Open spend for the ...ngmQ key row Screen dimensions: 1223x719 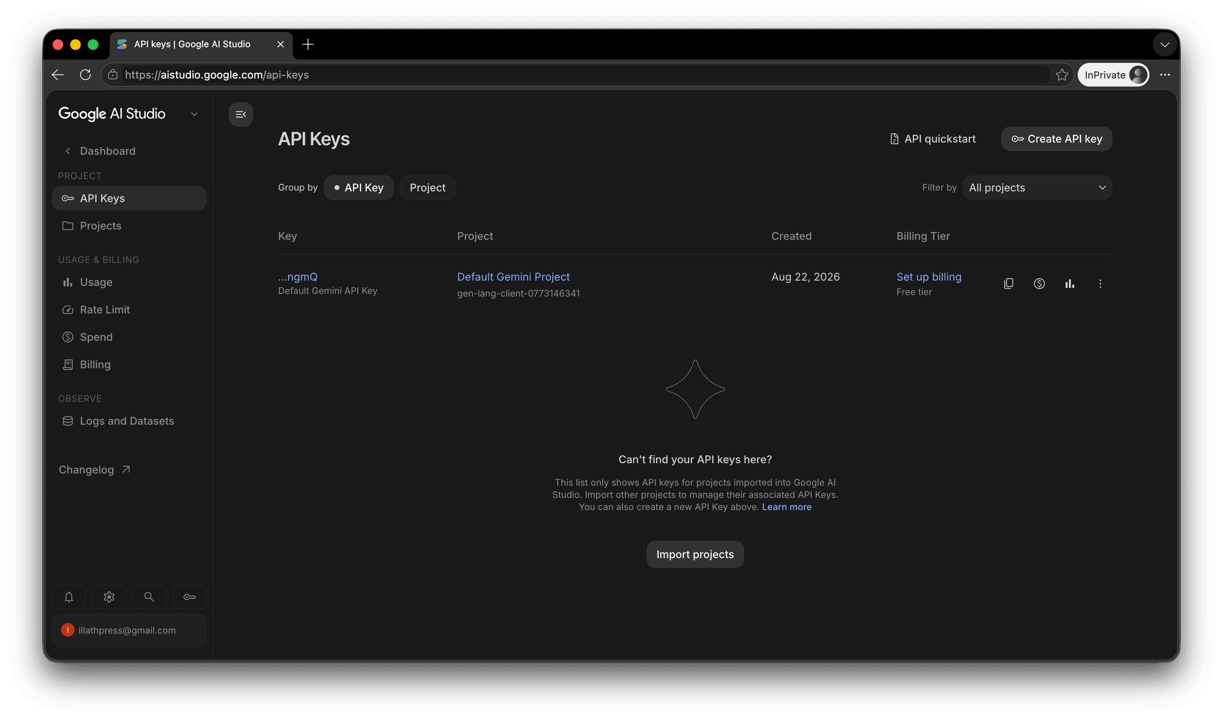[1039, 283]
